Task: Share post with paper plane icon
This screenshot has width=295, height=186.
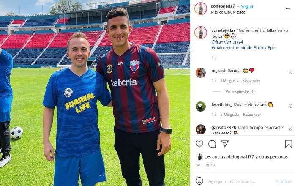Action: (225, 144)
